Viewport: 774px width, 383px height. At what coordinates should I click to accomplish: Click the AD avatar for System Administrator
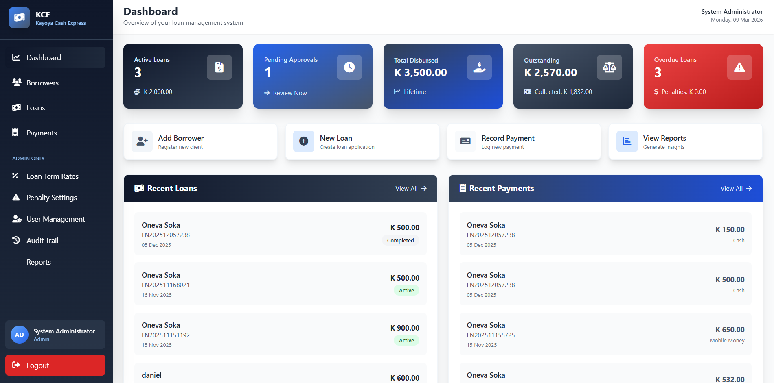coord(19,334)
